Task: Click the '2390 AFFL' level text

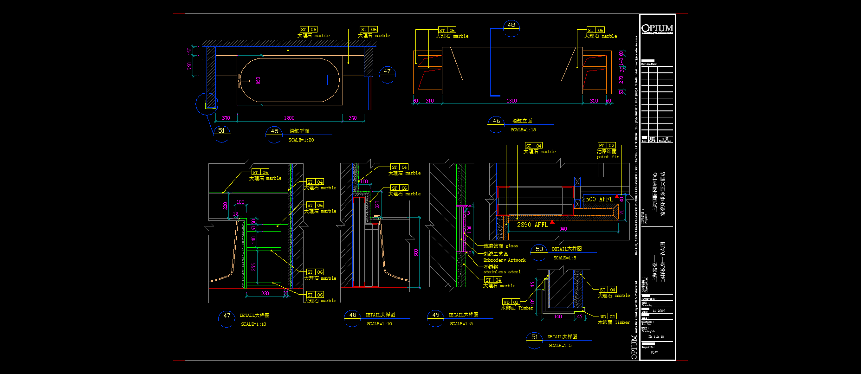Action: tap(532, 225)
